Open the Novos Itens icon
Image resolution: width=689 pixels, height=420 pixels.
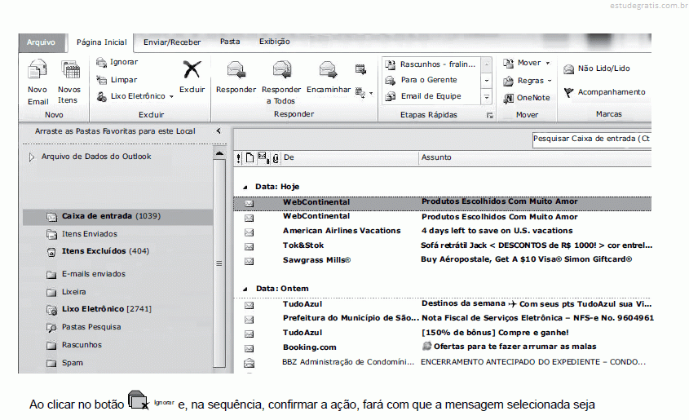click(x=70, y=70)
